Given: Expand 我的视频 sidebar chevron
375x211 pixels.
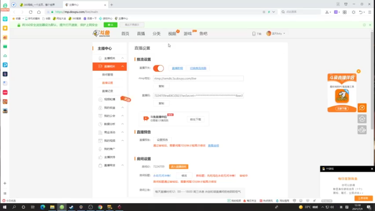Looking at the screenshot, I should (122, 141).
